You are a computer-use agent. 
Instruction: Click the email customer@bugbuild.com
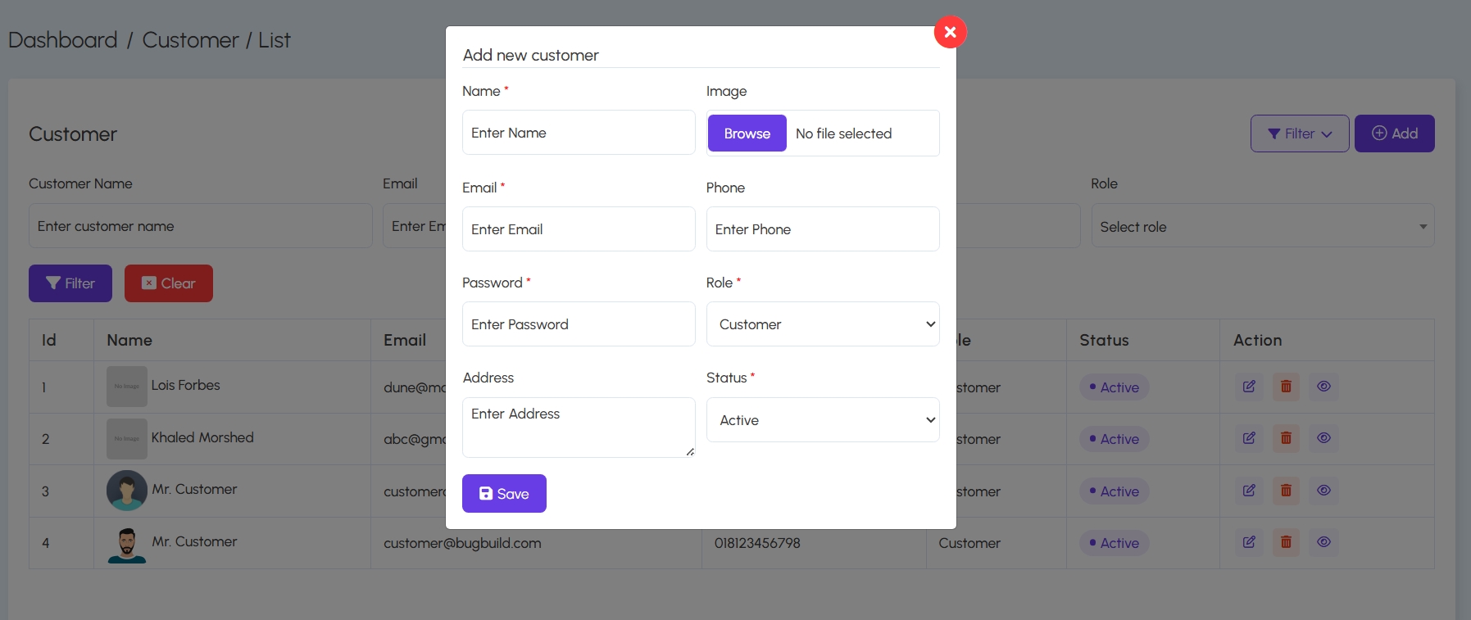(x=462, y=543)
